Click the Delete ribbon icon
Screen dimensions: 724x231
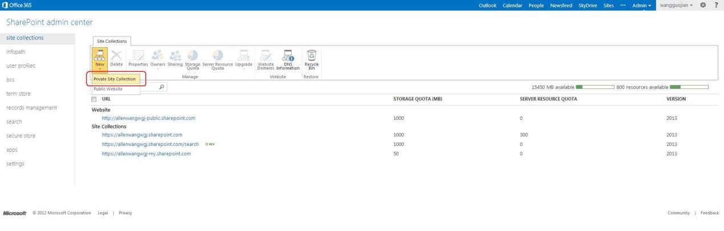click(116, 58)
